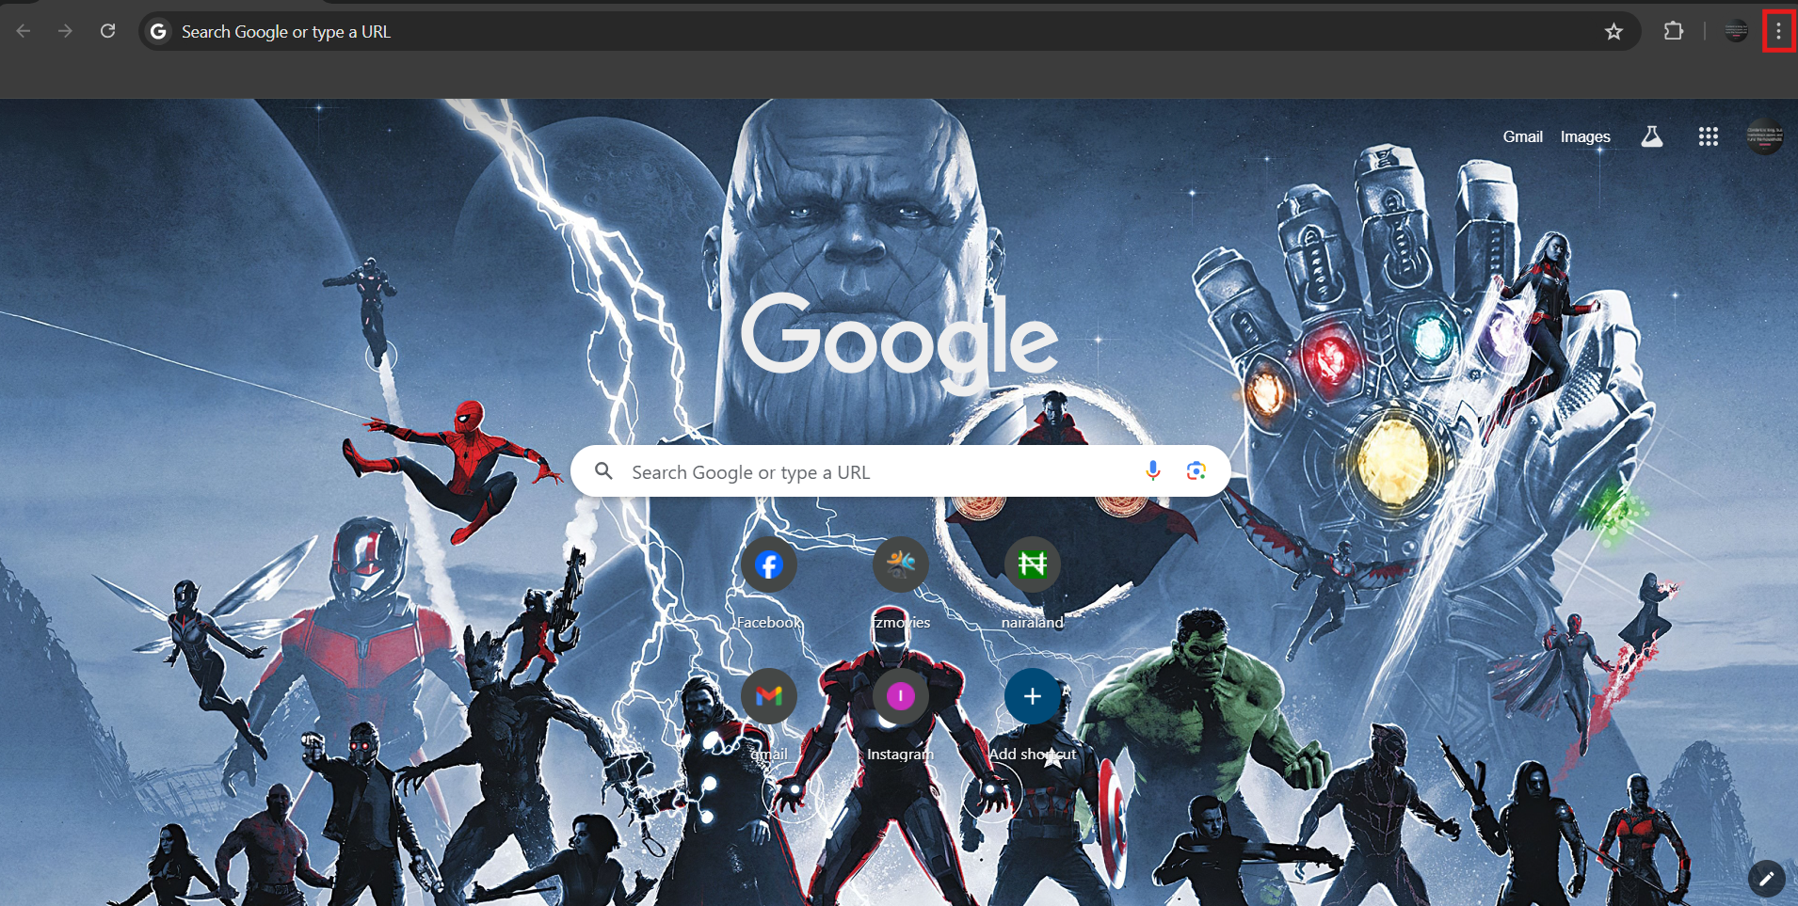Open the Images link
This screenshot has width=1798, height=906.
point(1585,137)
